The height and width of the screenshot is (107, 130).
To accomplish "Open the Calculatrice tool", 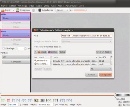I will [x=46, y=10].
